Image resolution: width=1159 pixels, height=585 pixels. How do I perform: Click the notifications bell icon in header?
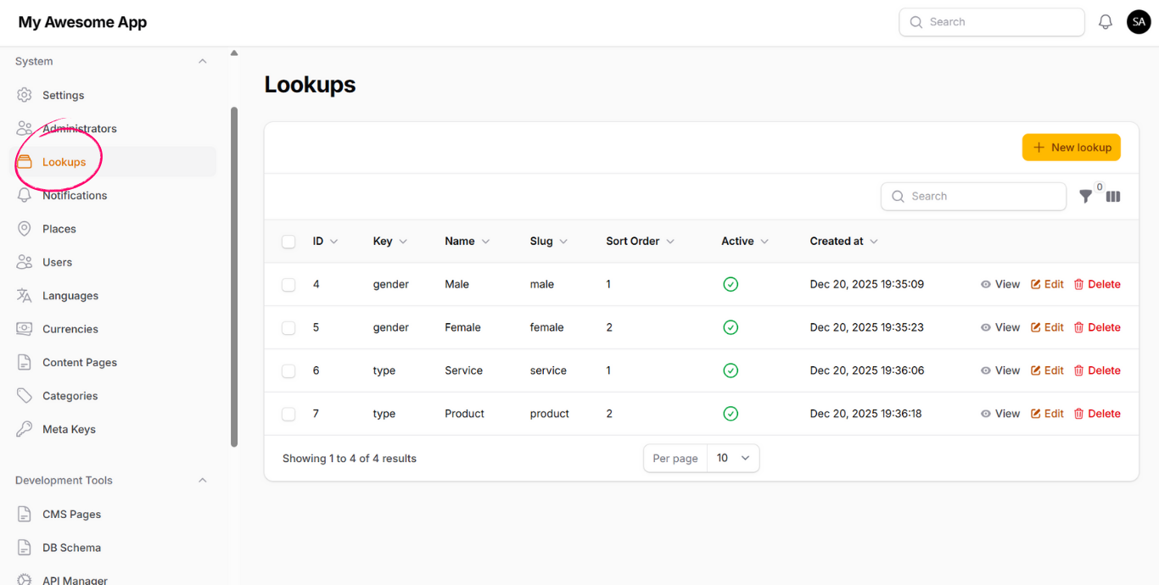(x=1105, y=22)
